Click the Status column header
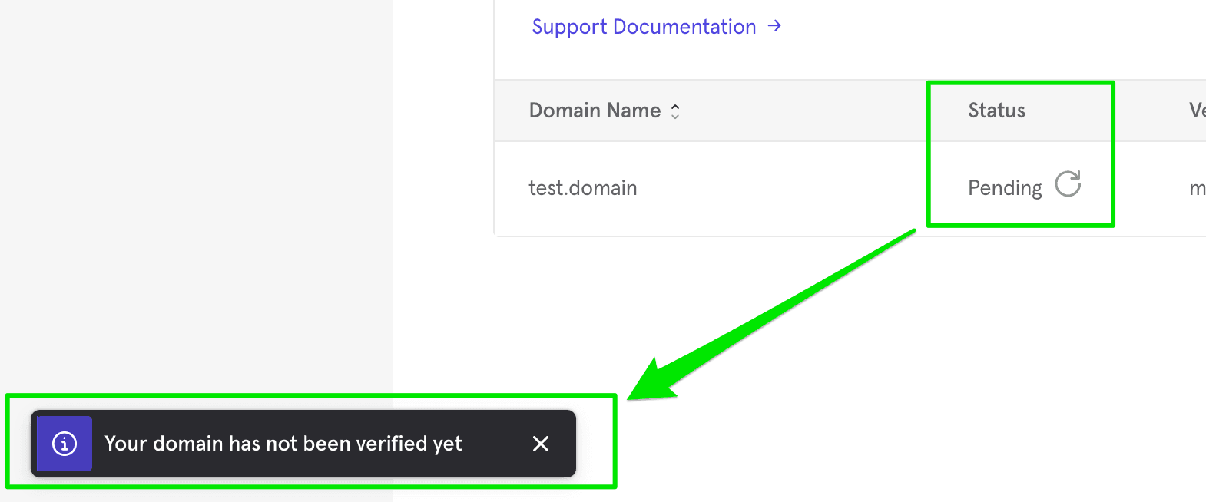The height and width of the screenshot is (502, 1206). (x=996, y=111)
